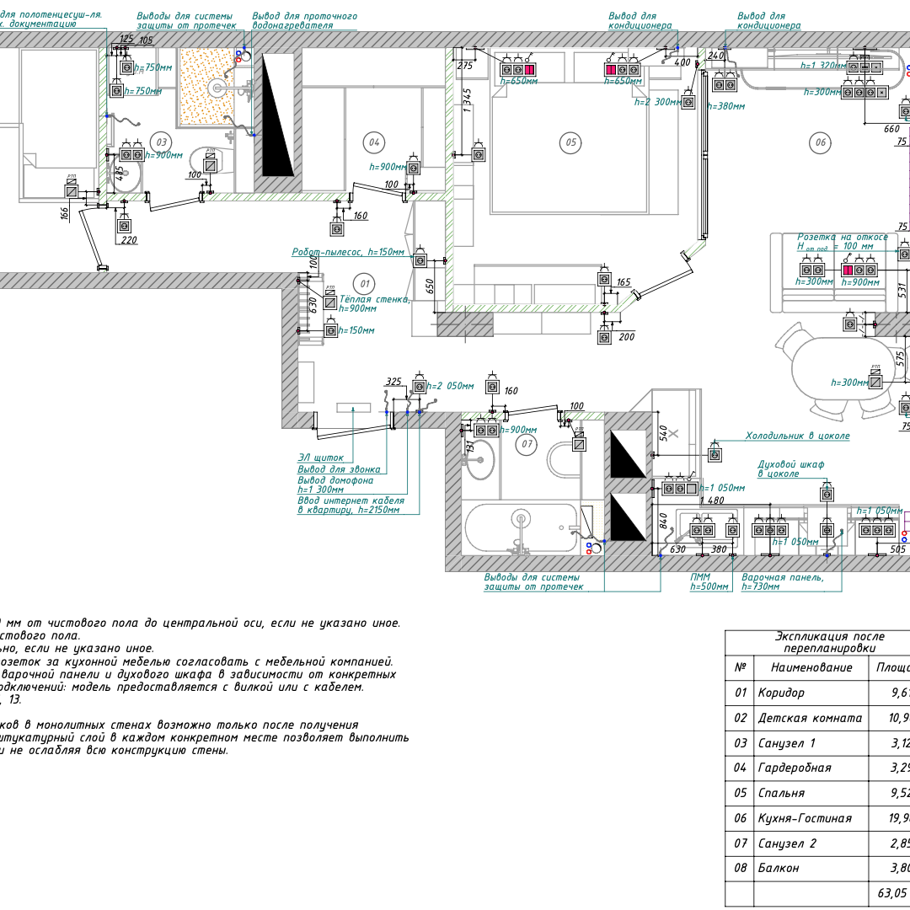This screenshot has height=910, width=910.
Task: Select the round dining table symbol
Action: pos(839,372)
